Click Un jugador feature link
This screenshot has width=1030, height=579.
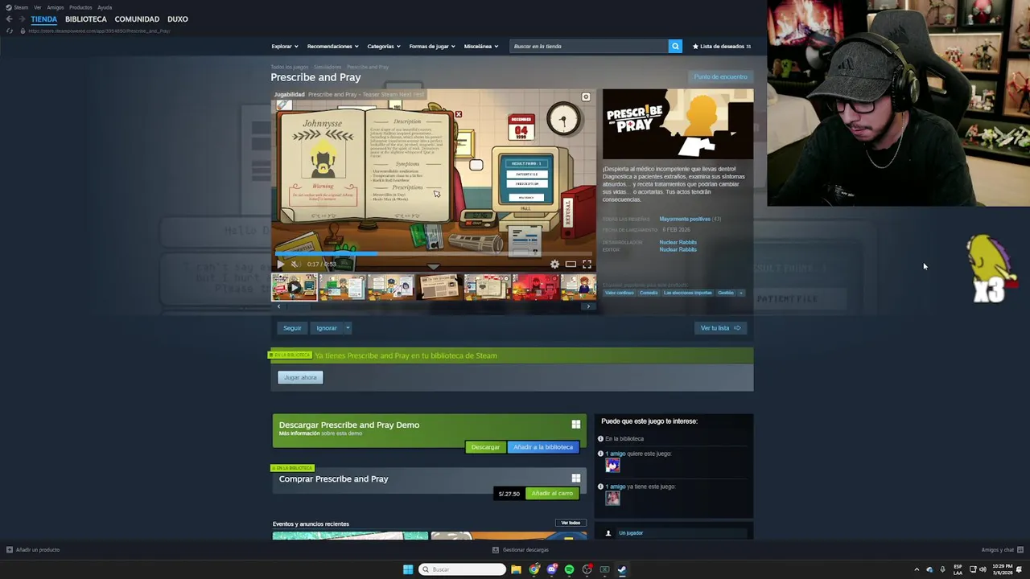631,533
